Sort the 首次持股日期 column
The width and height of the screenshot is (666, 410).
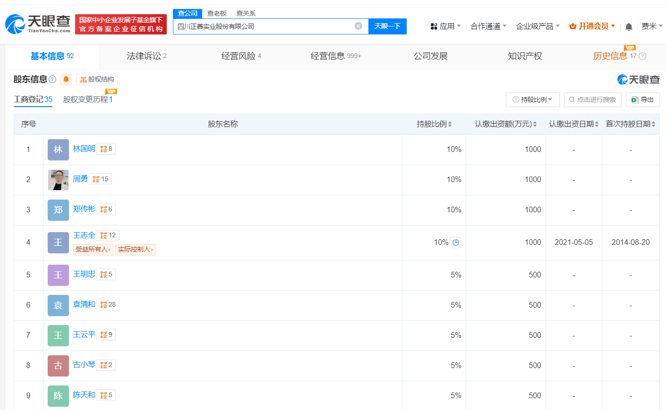click(x=654, y=124)
